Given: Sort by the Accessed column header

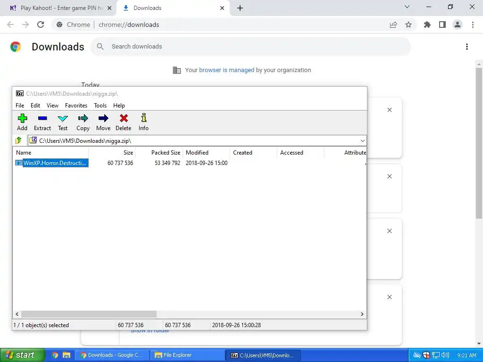Looking at the screenshot, I should 300,153.
